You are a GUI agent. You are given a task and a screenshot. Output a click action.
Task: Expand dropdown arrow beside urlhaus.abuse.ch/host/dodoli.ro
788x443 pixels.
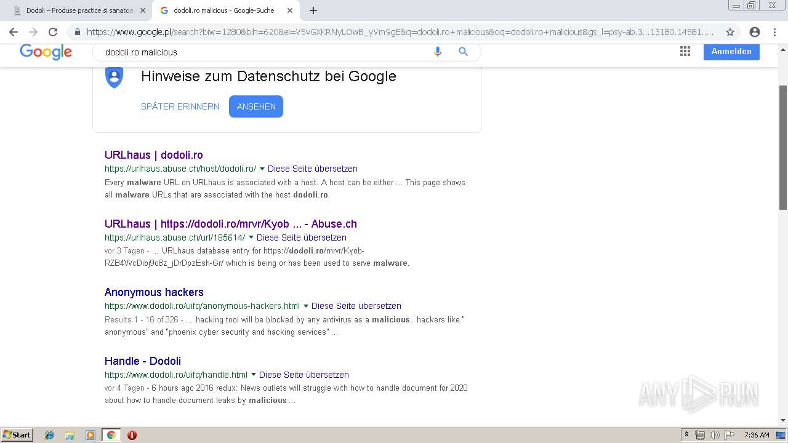click(262, 169)
